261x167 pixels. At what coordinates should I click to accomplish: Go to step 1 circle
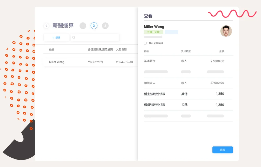click(83, 26)
